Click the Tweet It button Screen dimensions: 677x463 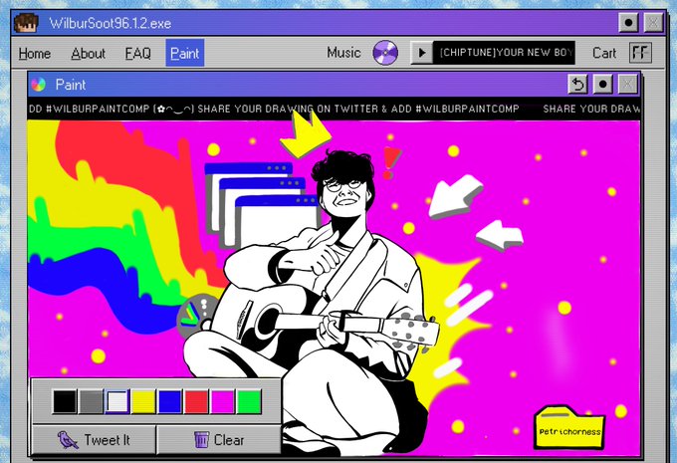94,440
